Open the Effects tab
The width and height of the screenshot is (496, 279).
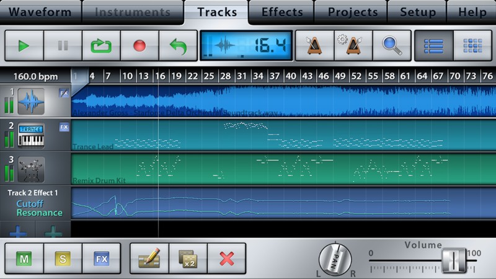(x=282, y=12)
